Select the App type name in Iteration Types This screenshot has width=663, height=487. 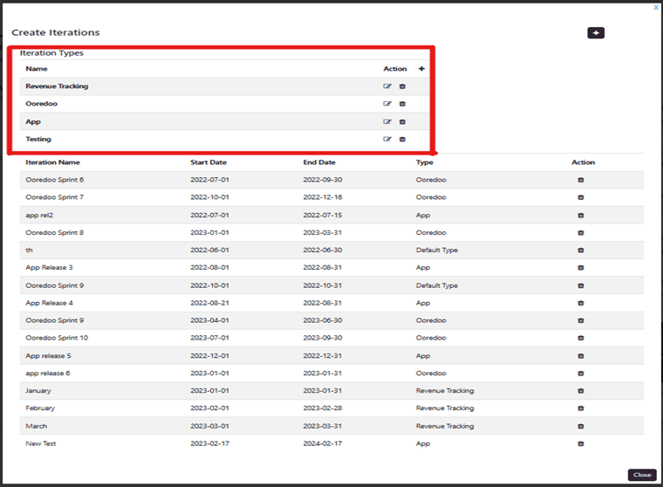click(x=33, y=121)
